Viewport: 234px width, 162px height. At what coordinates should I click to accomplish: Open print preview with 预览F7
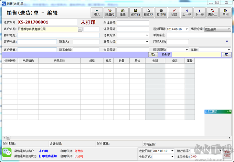click(x=148, y=12)
